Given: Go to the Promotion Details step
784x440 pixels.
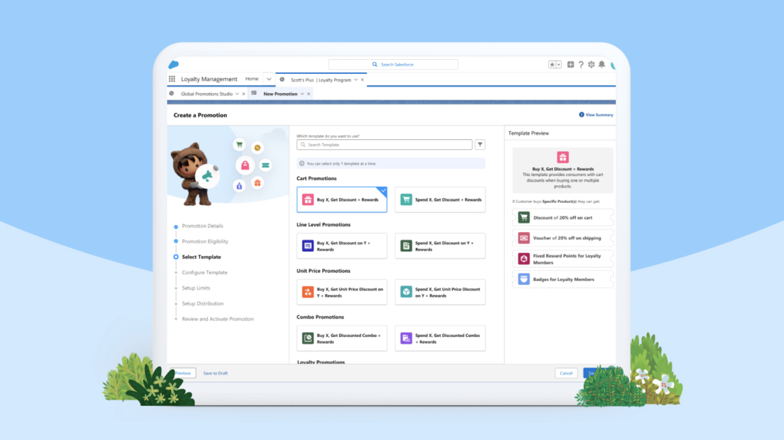Looking at the screenshot, I should click(x=202, y=226).
